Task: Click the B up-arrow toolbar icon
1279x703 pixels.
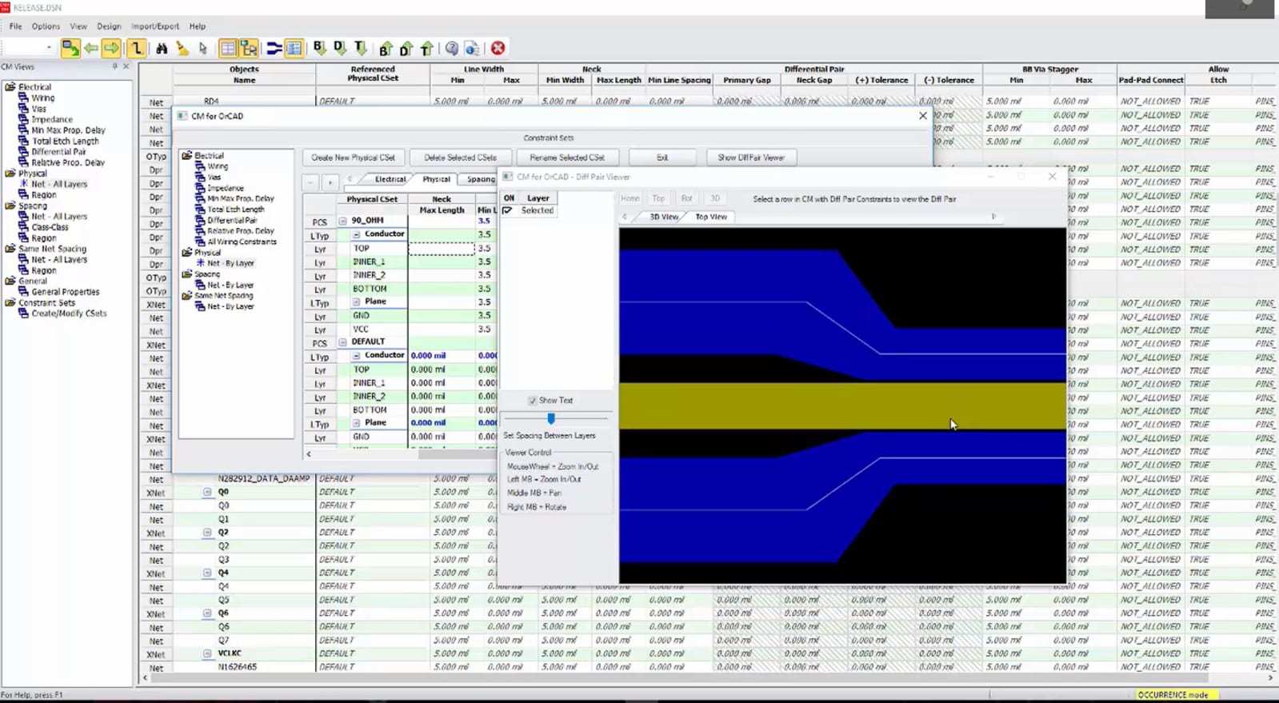Action: [386, 49]
